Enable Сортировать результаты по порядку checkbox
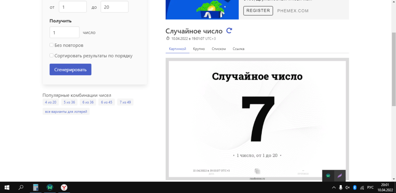Screen dimensions: 396x193 coord(51,55)
